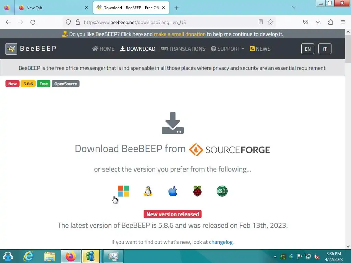Open a new browser tab

pyautogui.click(x=177, y=8)
